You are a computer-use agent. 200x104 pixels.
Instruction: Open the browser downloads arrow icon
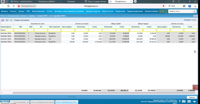tap(195, 6)
